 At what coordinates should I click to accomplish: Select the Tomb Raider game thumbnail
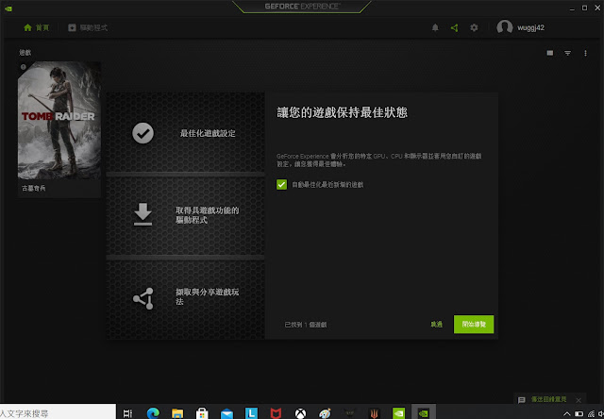tap(59, 120)
